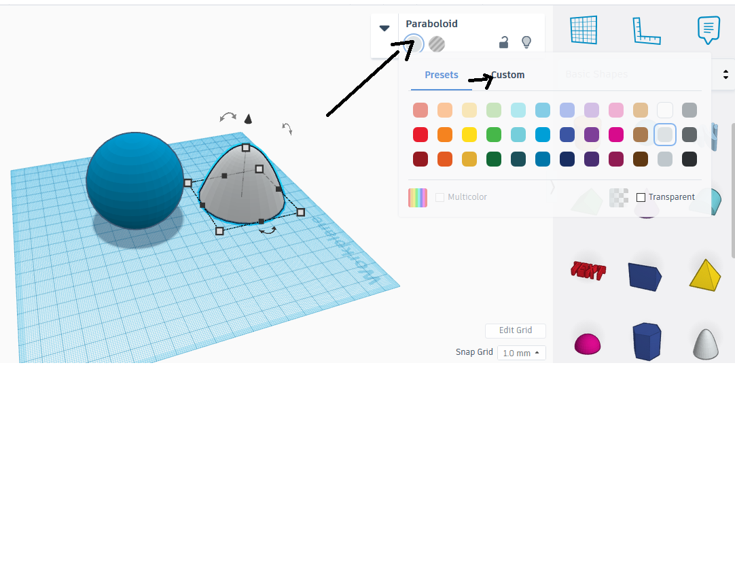Viewport: 735px width, 586px height.
Task: Choose the white preset swatch
Action: pyautogui.click(x=664, y=110)
